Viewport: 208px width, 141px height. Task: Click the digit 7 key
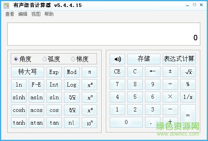[117, 84]
